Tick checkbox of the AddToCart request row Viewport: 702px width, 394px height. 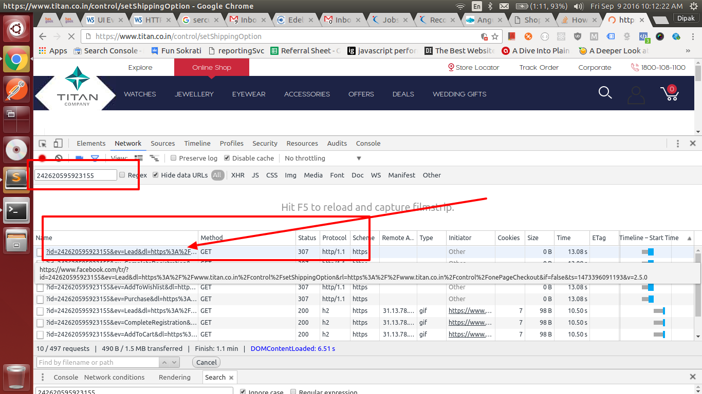coord(40,334)
